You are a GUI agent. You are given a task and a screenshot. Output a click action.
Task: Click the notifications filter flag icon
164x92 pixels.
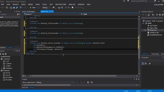128,1
